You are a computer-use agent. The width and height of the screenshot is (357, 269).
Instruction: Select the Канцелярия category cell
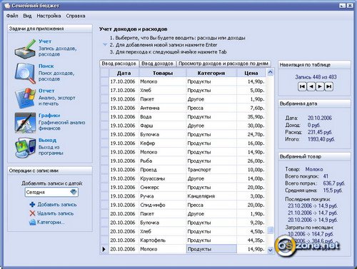[x=211, y=196]
